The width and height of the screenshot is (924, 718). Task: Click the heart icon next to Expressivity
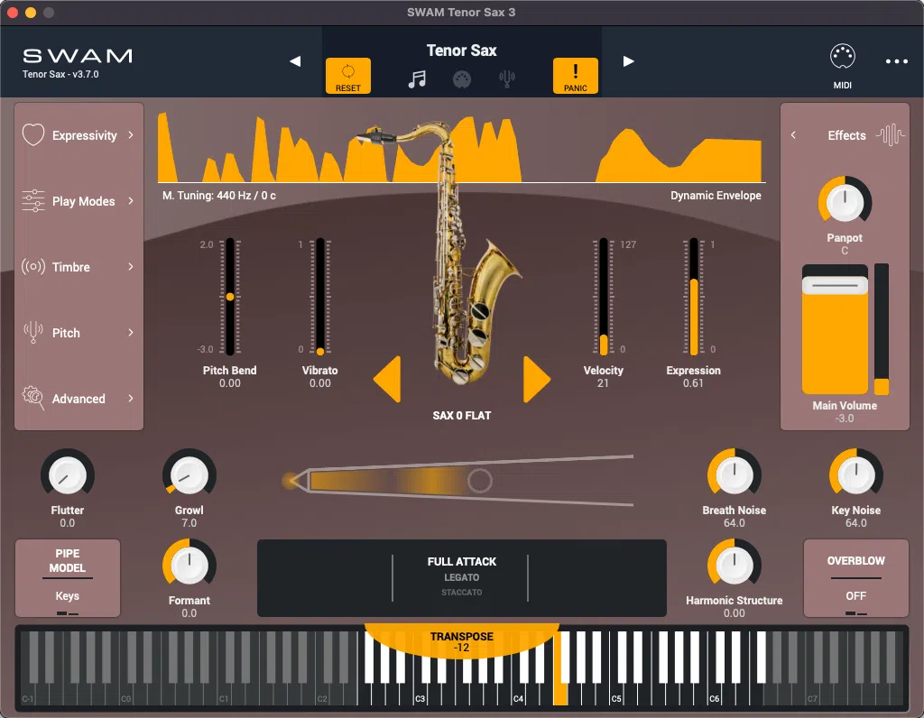click(x=32, y=134)
